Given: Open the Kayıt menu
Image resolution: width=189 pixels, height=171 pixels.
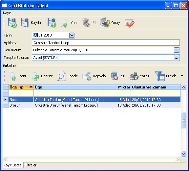Looking at the screenshot, I should 7,13.
